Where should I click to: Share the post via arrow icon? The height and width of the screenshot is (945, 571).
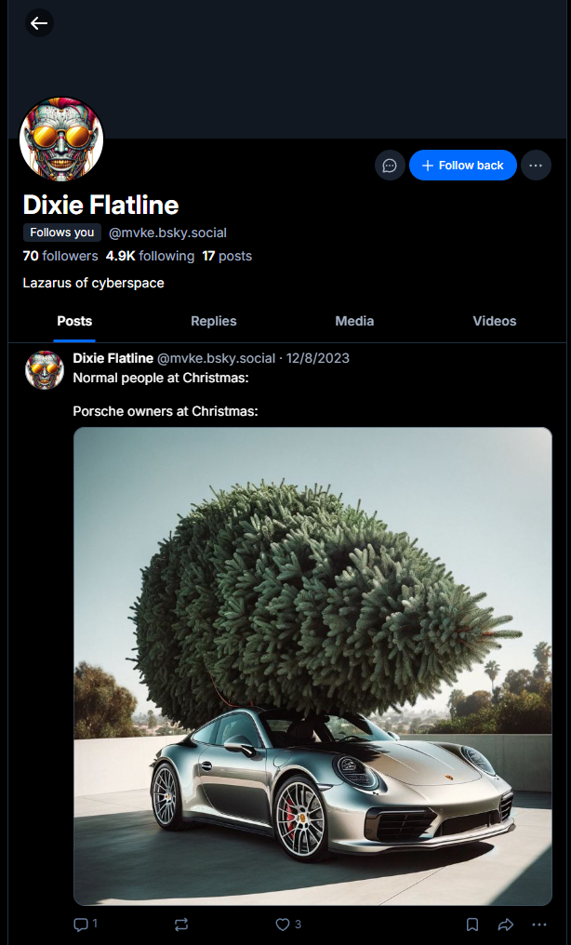pos(506,924)
